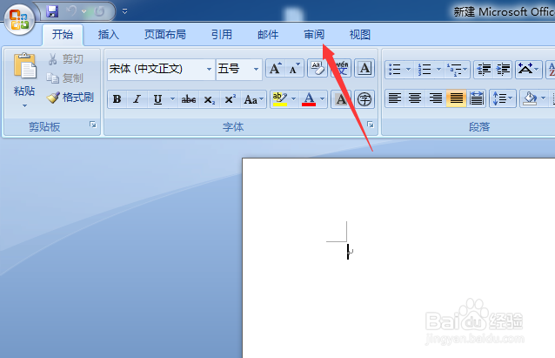The image size is (555, 358).
Task: Expand the font name dropdown arrow
Action: pos(209,69)
